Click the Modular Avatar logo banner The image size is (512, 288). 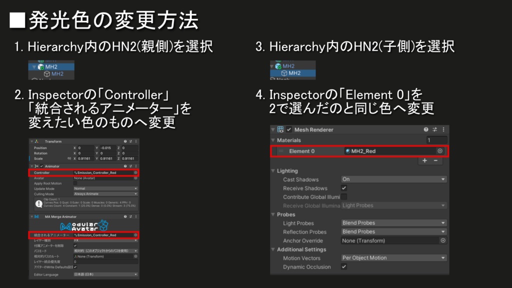[x=84, y=225]
